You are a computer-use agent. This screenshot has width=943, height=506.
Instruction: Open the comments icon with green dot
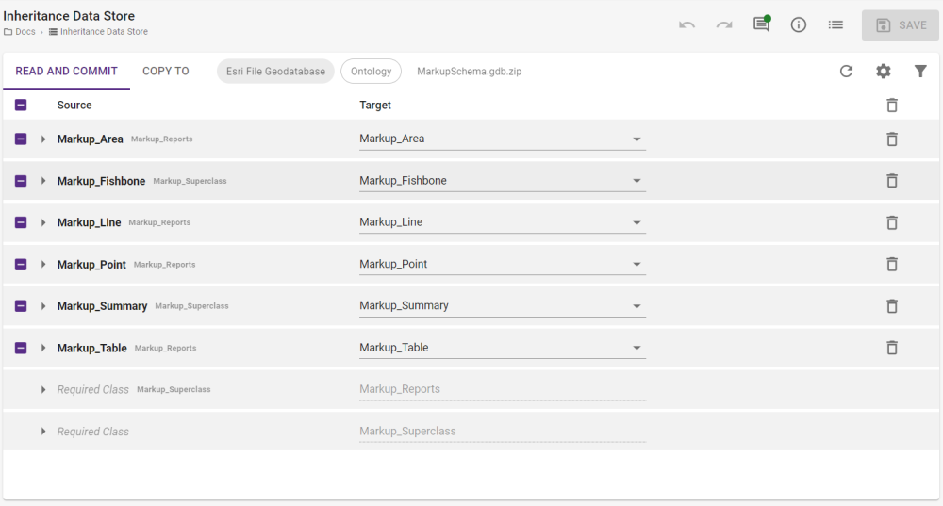(x=761, y=25)
